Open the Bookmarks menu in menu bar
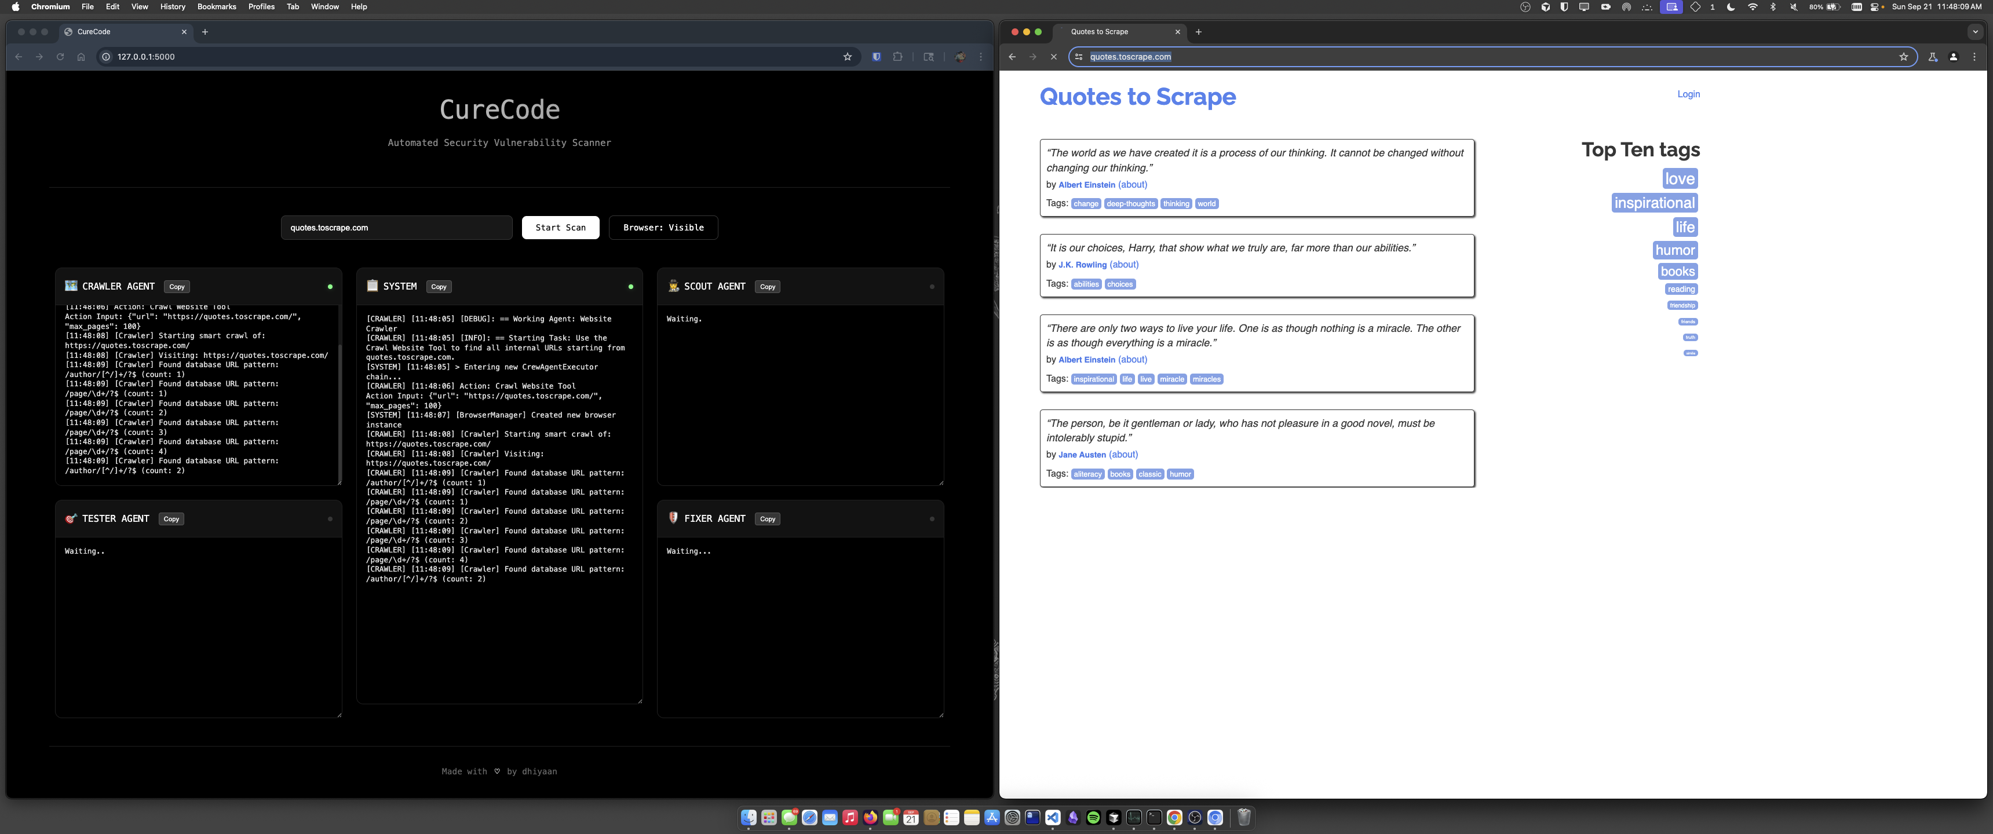 click(x=217, y=7)
